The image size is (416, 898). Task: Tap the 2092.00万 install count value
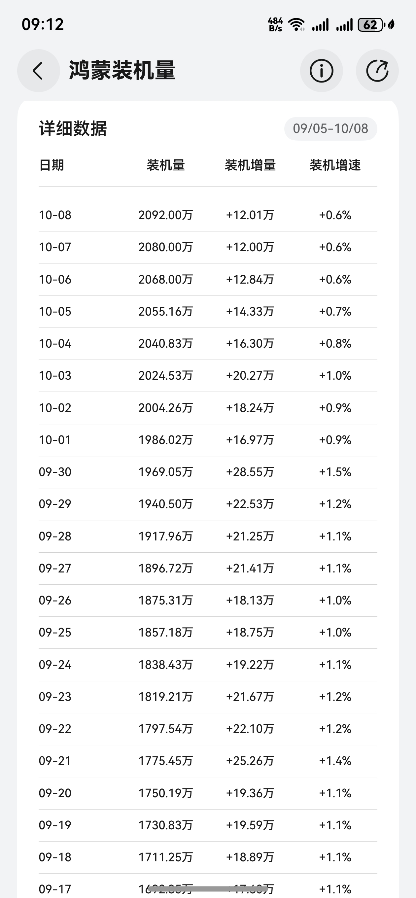point(166,215)
